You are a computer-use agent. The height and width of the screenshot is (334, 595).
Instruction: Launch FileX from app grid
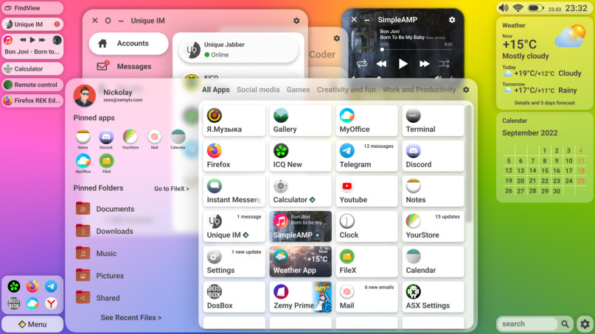point(367,262)
